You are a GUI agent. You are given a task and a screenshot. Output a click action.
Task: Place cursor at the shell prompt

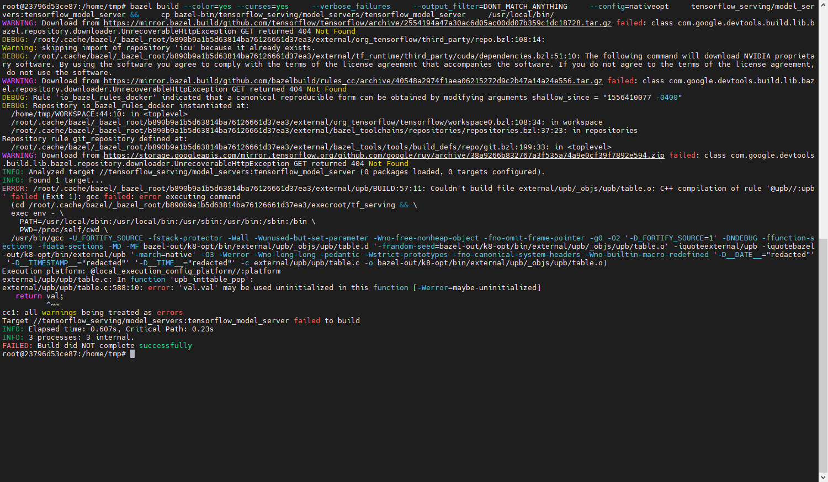(132, 354)
